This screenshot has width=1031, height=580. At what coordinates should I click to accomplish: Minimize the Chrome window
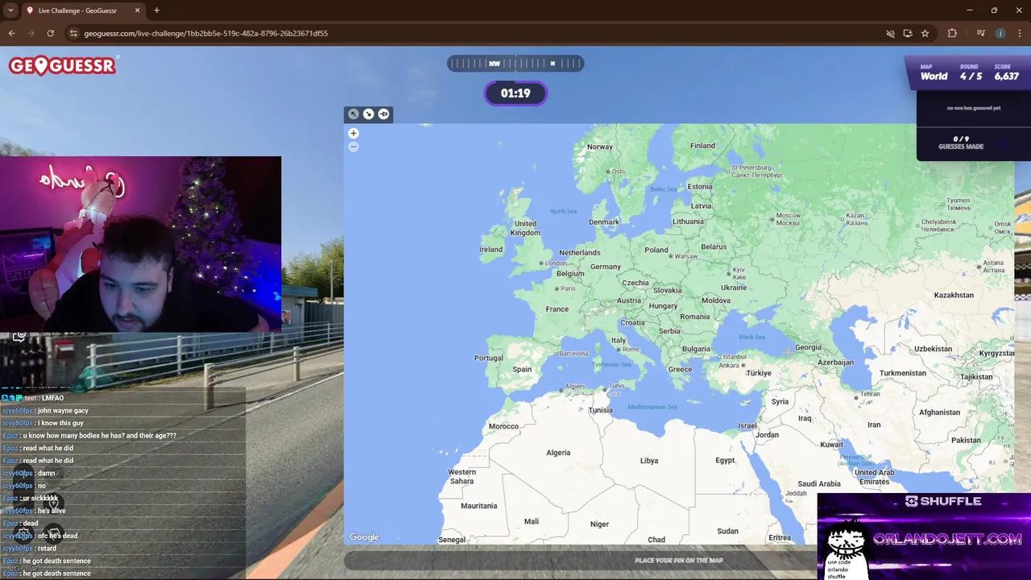[x=970, y=10]
